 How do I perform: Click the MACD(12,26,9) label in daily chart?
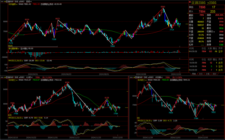click(15, 60)
